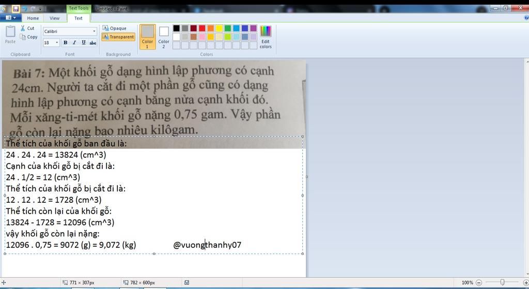Switch to the Home ribbon tab
529x289 pixels.
[x=33, y=18]
